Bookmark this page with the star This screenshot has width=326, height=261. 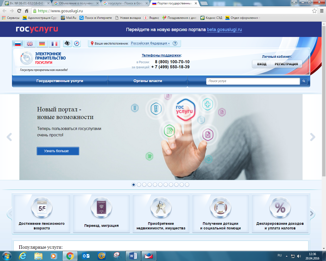(x=315, y=11)
